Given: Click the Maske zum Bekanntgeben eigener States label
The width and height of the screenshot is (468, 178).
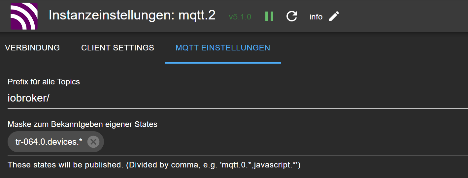Looking at the screenshot, I should tap(83, 124).
